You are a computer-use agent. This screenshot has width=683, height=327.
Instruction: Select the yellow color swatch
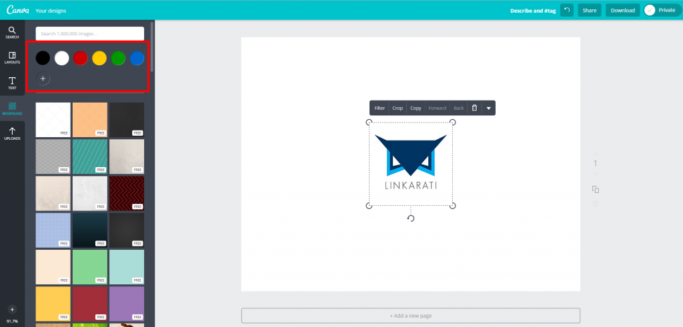click(x=99, y=58)
